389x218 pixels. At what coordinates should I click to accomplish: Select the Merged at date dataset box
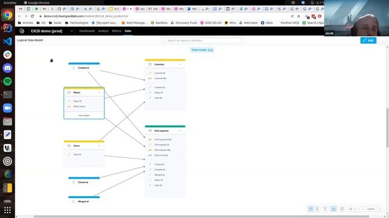(84, 200)
